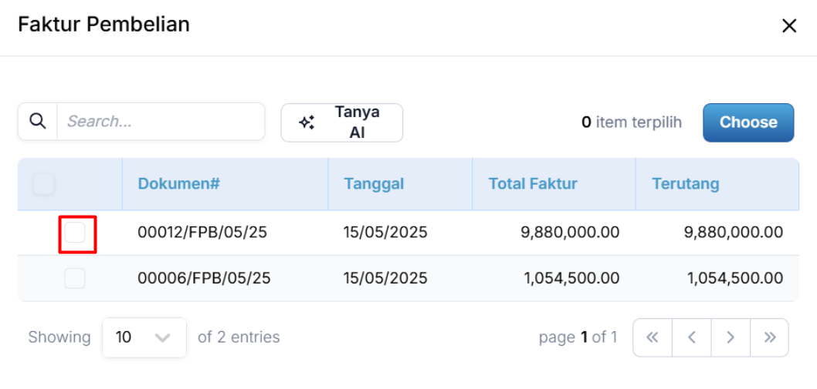The width and height of the screenshot is (817, 389).
Task: Click the '0 item terpilih' counter
Action: 632,122
